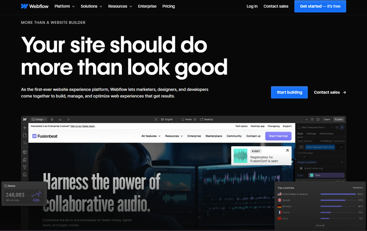The width and height of the screenshot is (367, 231).
Task: Expand the Platform menu in navbar
Action: [x=65, y=6]
